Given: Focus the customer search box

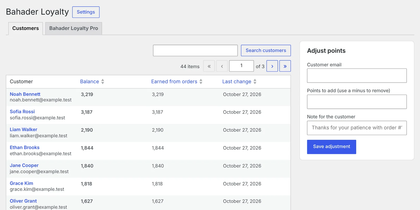Looking at the screenshot, I should click(x=195, y=50).
